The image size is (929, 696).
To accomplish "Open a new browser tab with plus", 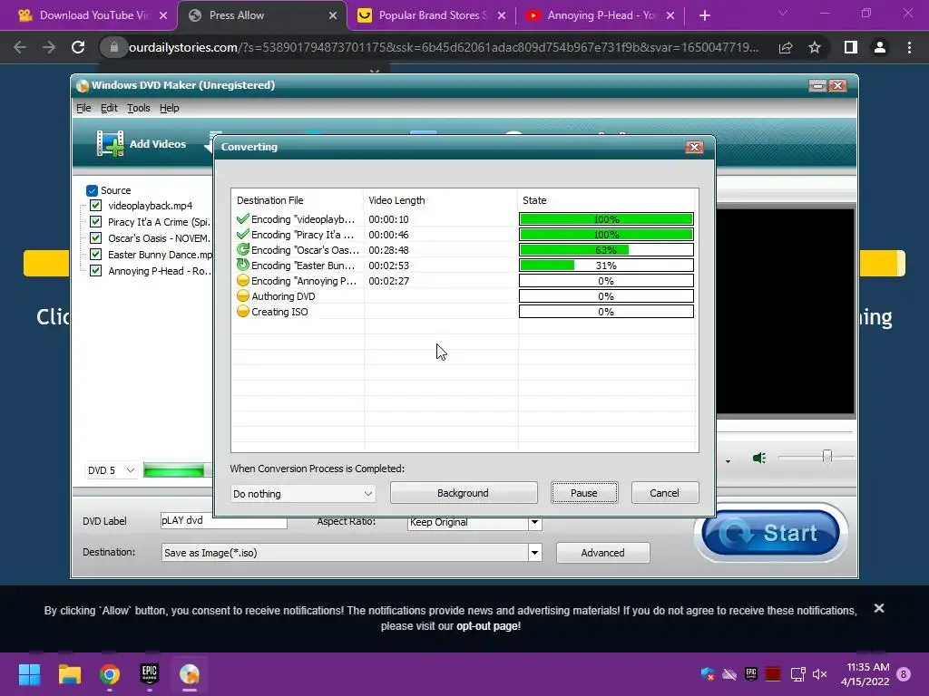I will (704, 15).
